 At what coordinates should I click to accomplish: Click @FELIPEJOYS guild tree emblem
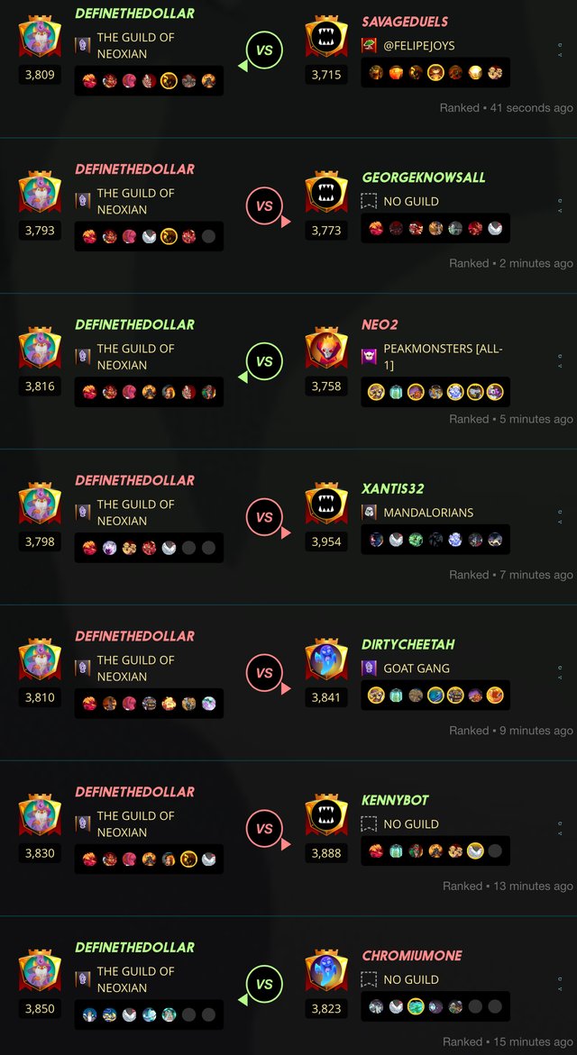point(369,46)
